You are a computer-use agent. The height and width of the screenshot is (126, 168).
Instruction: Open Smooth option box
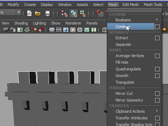tap(157, 76)
